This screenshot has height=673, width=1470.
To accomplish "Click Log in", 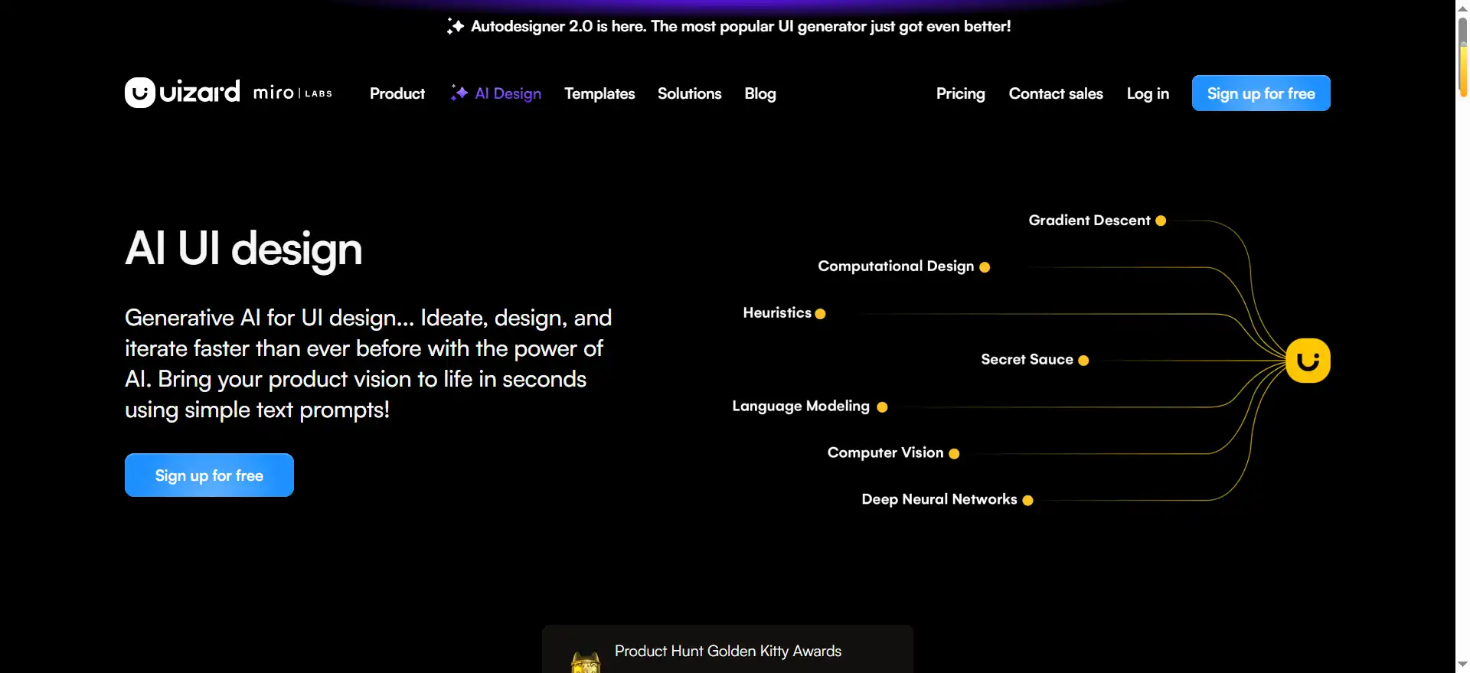I will point(1148,93).
